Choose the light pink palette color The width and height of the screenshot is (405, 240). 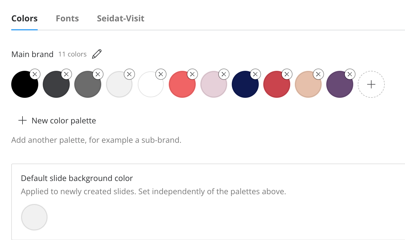[x=214, y=84]
